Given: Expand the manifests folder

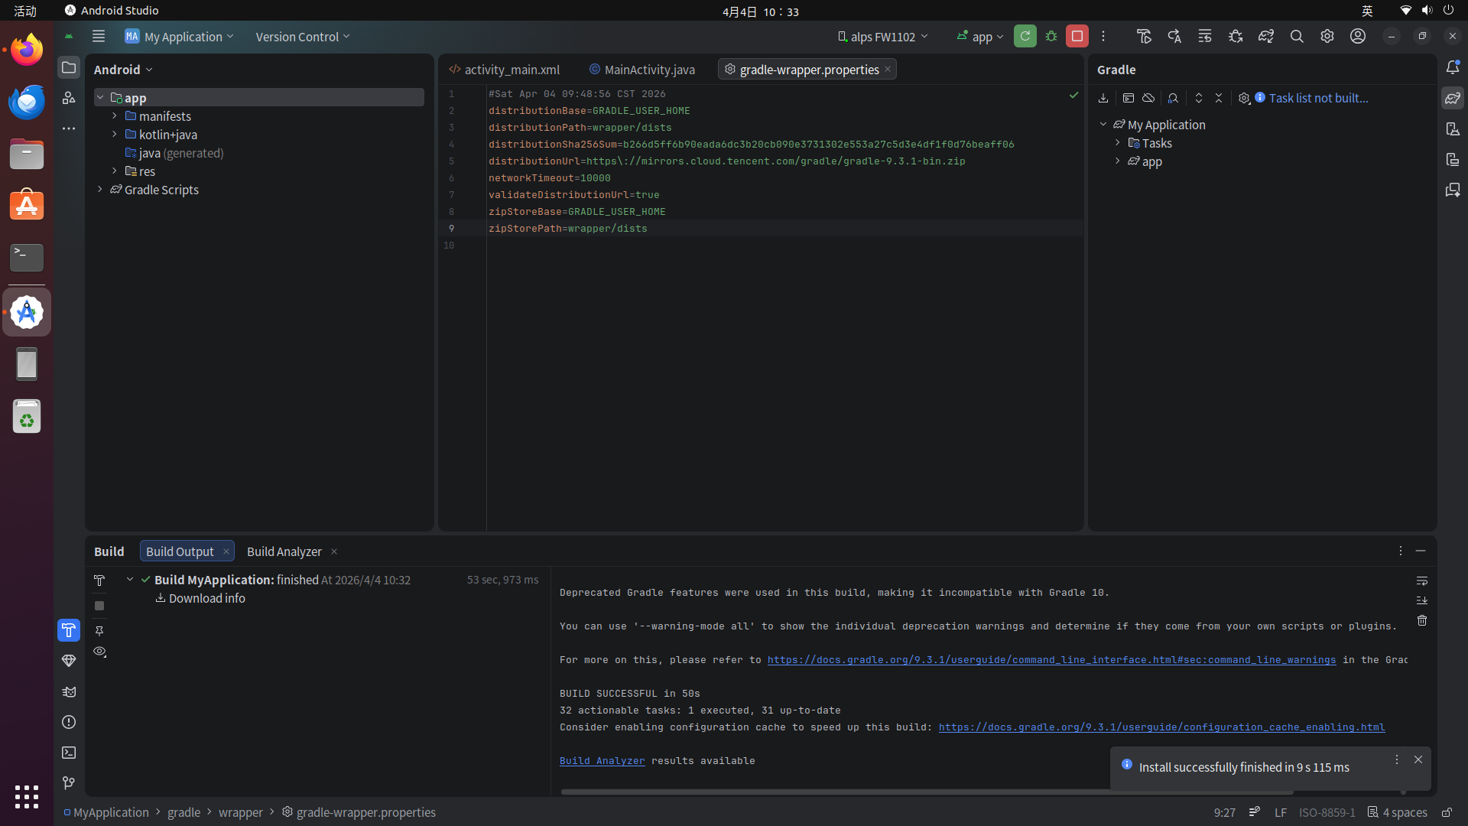Looking at the screenshot, I should click(115, 116).
